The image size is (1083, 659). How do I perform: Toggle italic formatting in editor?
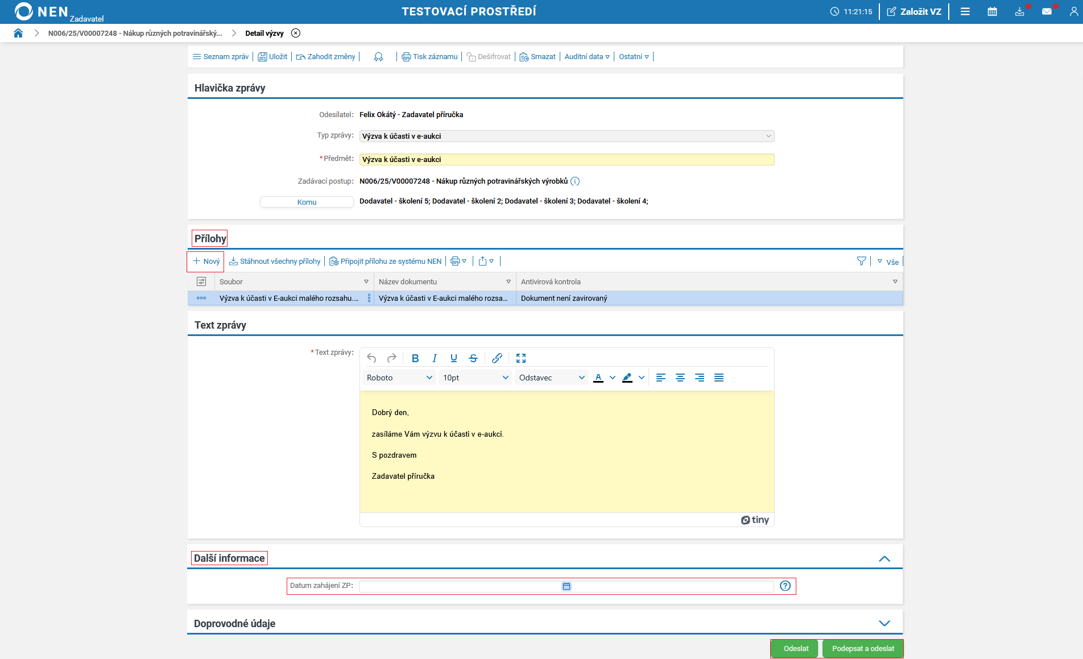point(435,358)
